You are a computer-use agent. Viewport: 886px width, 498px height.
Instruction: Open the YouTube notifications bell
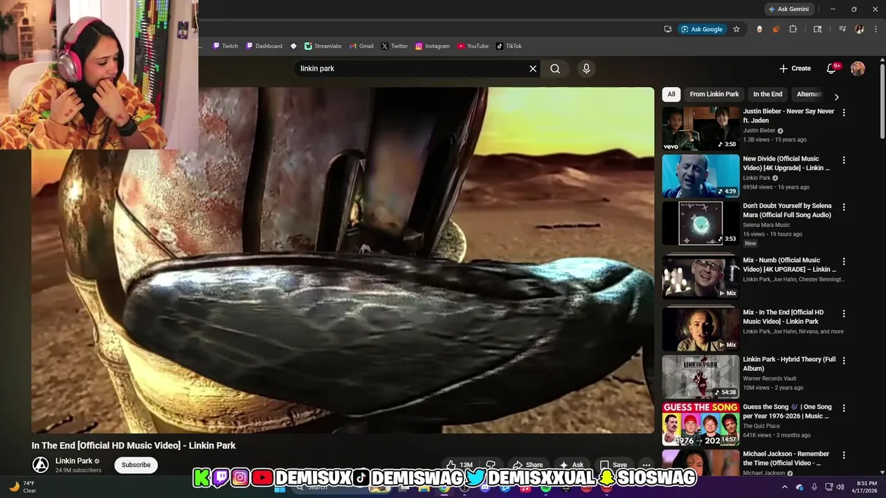(832, 68)
